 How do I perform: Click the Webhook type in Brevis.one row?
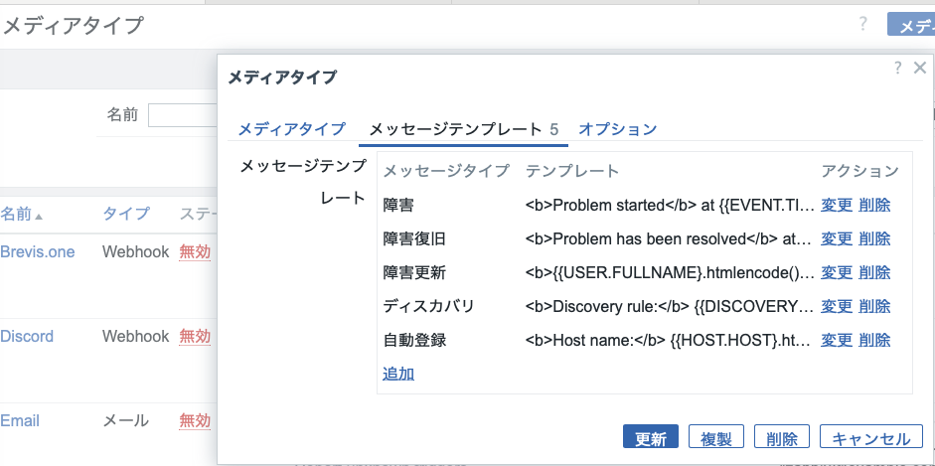[x=136, y=252]
